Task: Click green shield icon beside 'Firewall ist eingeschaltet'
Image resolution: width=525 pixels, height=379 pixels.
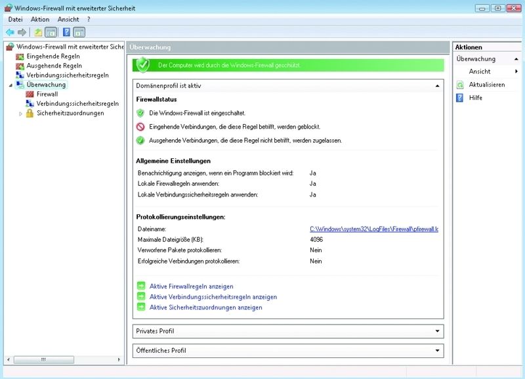Action: pyautogui.click(x=140, y=113)
